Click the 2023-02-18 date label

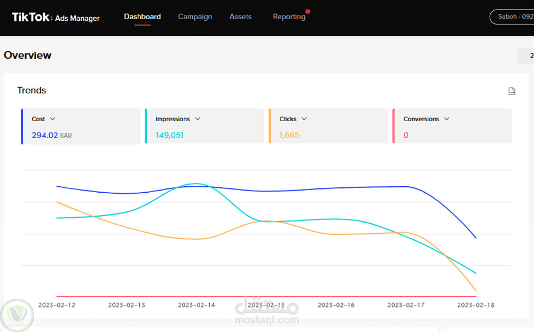tap(476, 305)
